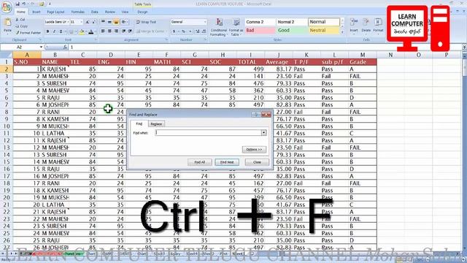This screenshot has height=263, width=467.
Task: Click the Find what input field
Action: click(x=208, y=133)
